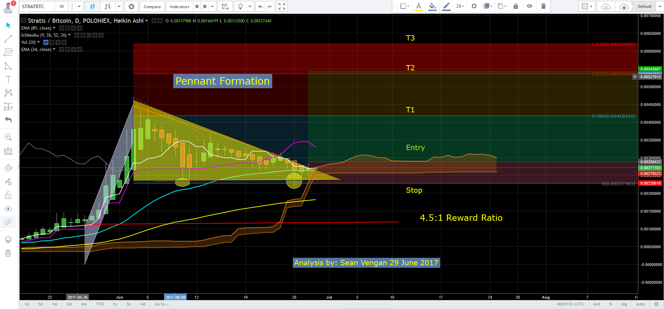
Task: Set range to All in bottom bar
Action: pyautogui.click(x=143, y=304)
